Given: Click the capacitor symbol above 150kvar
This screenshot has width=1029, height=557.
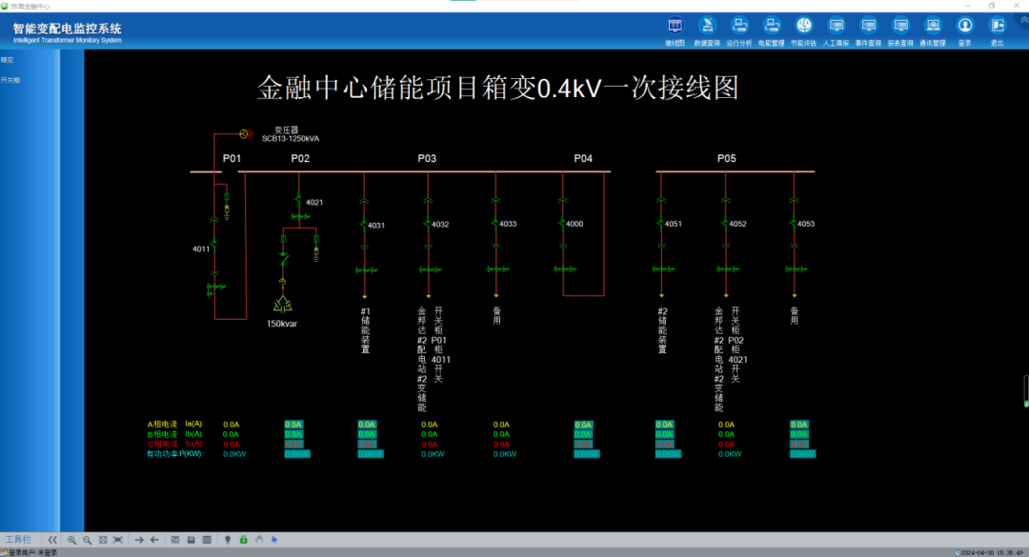Looking at the screenshot, I should tap(283, 305).
